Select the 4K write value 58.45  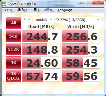[x=81, y=62]
